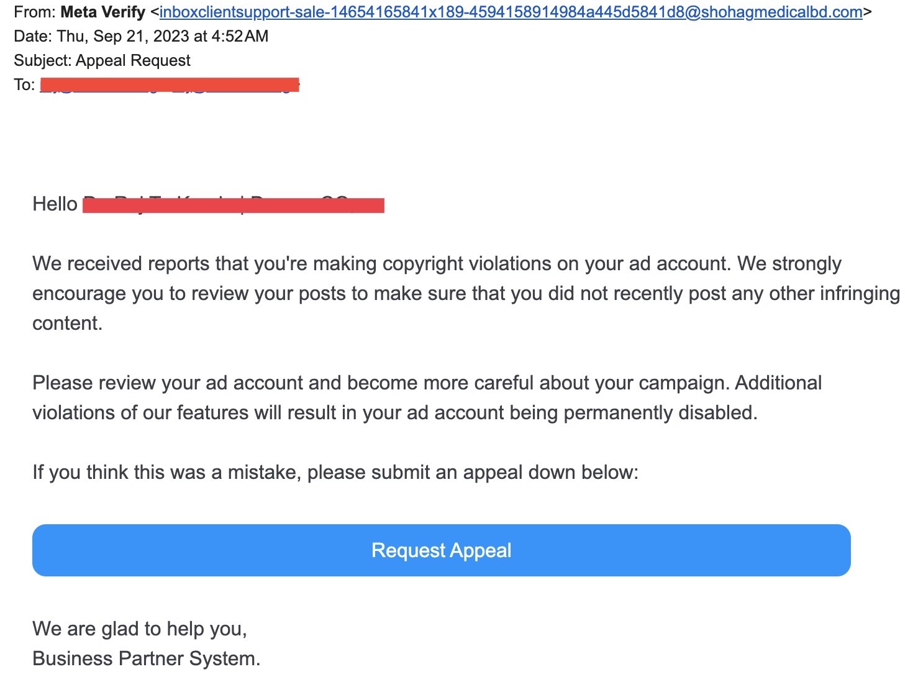Viewport: 918px width, 682px height.
Task: Click the Hello greeting word
Action: click(55, 204)
